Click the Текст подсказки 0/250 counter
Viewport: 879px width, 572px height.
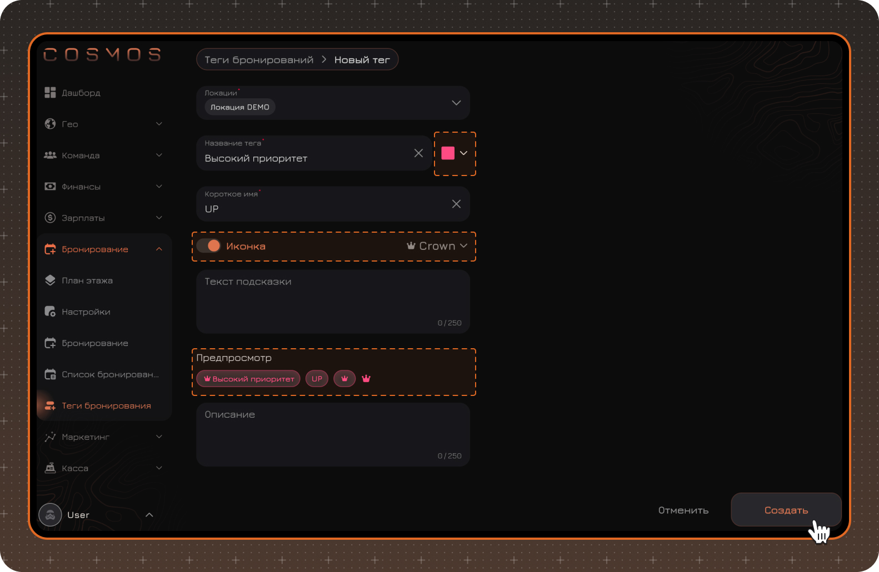pyautogui.click(x=450, y=323)
